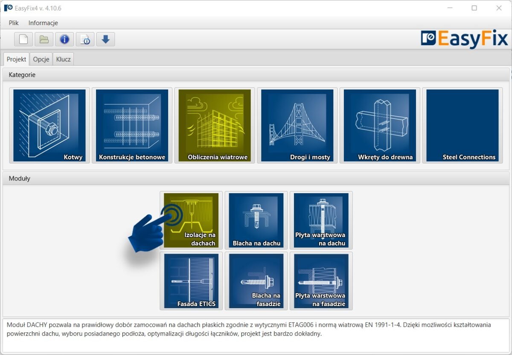Select the Steel Connections category tile
The height and width of the screenshot is (355, 512).
(462, 126)
